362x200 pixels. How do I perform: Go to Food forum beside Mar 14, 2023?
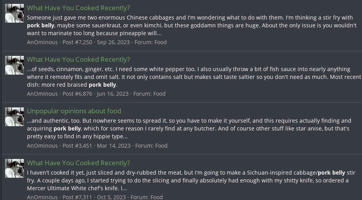(x=161, y=146)
